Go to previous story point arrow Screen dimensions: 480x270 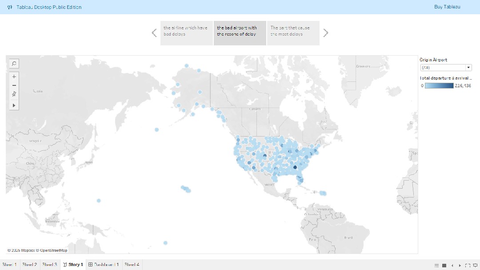(154, 33)
